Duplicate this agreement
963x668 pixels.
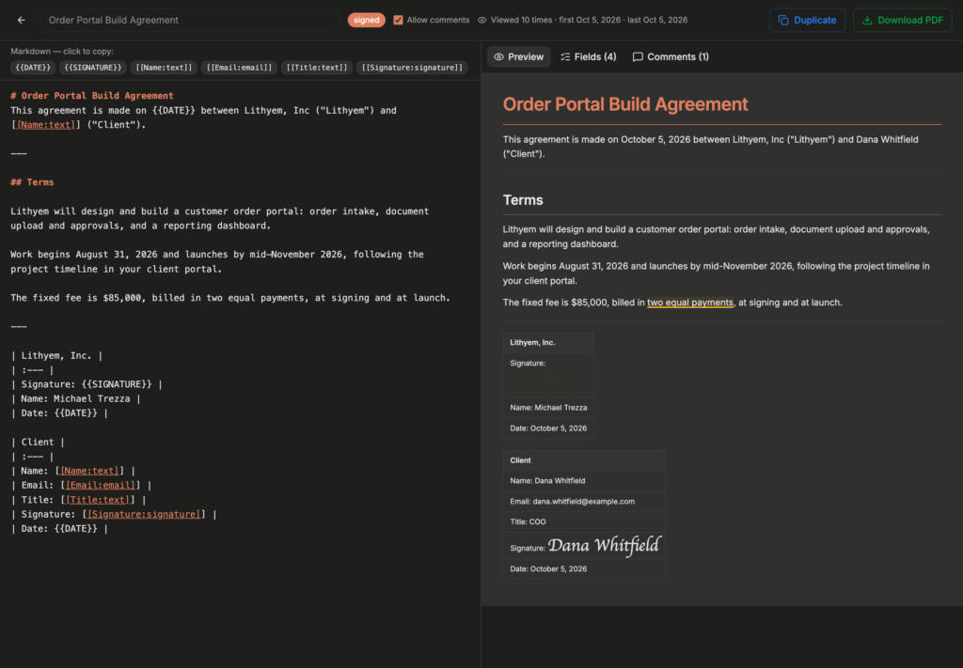tap(807, 21)
